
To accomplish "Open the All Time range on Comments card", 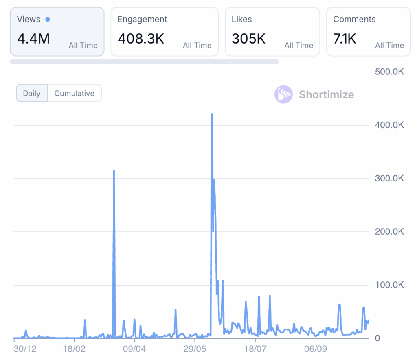I will (390, 46).
